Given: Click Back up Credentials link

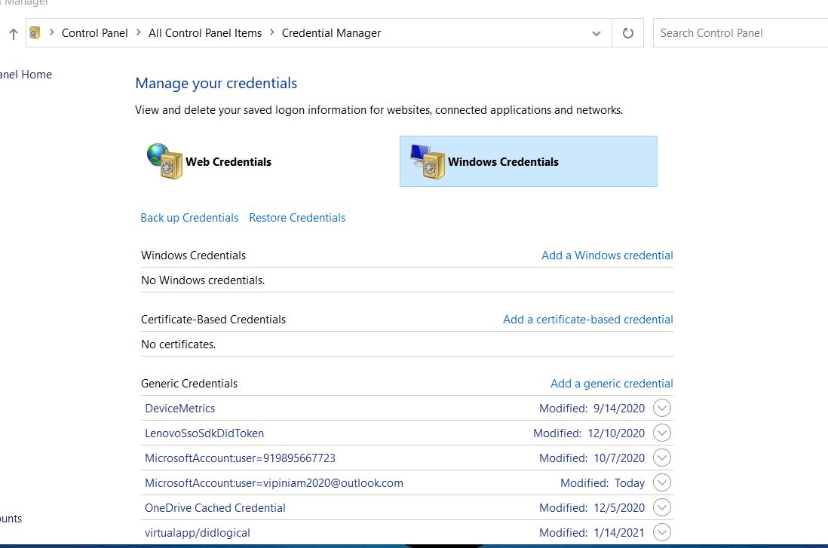Looking at the screenshot, I should 189,218.
